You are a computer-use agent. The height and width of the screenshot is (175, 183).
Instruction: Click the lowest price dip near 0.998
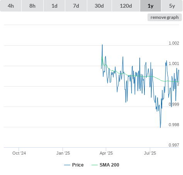tap(160, 127)
